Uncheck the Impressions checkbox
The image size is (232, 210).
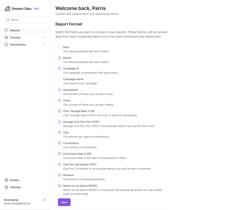pos(60,90)
